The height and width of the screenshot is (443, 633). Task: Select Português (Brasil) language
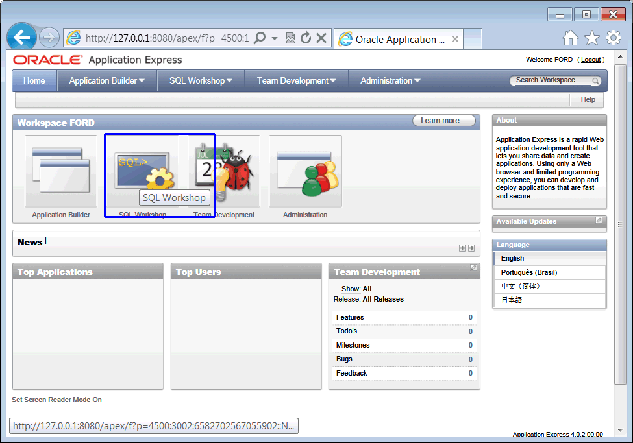pyautogui.click(x=550, y=272)
